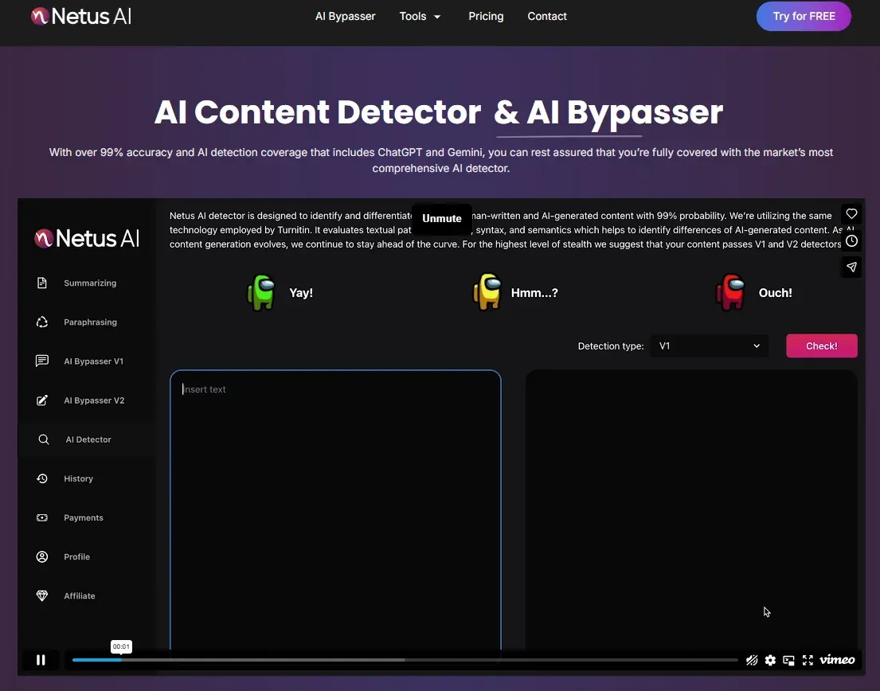Enter fullscreen video mode
This screenshot has width=880, height=691.
(x=808, y=660)
